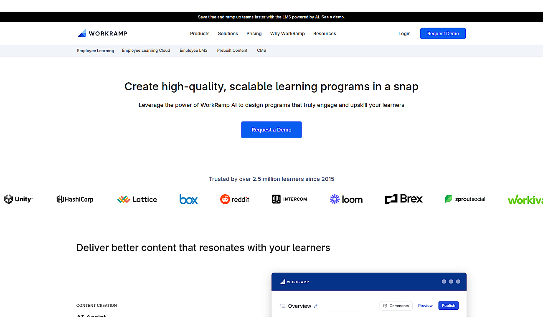Click the Overview title in the mockup
The width and height of the screenshot is (543, 329).
point(299,306)
